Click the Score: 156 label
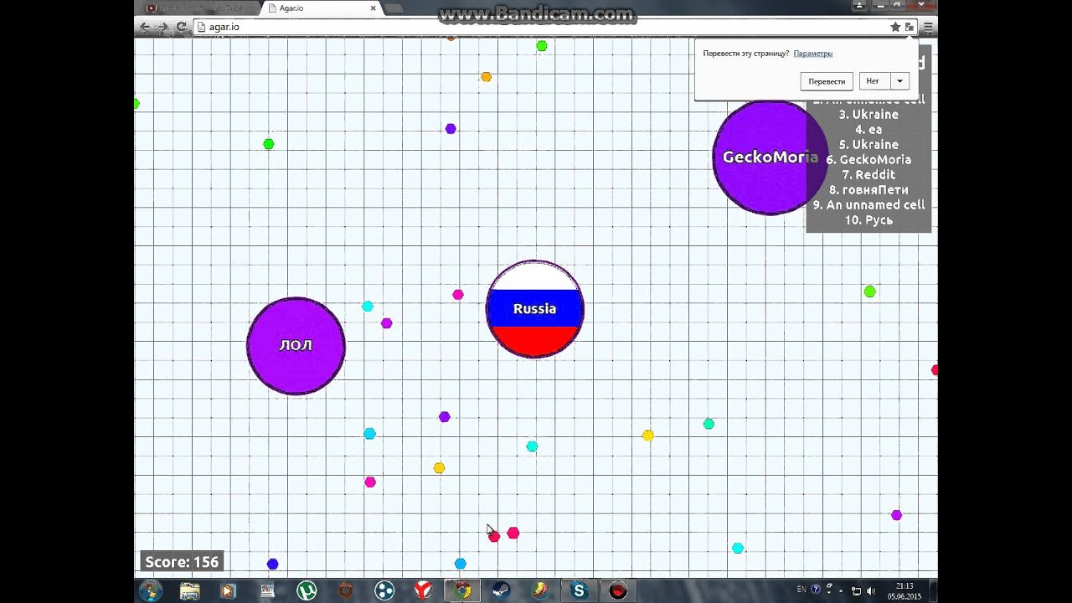 coord(182,562)
